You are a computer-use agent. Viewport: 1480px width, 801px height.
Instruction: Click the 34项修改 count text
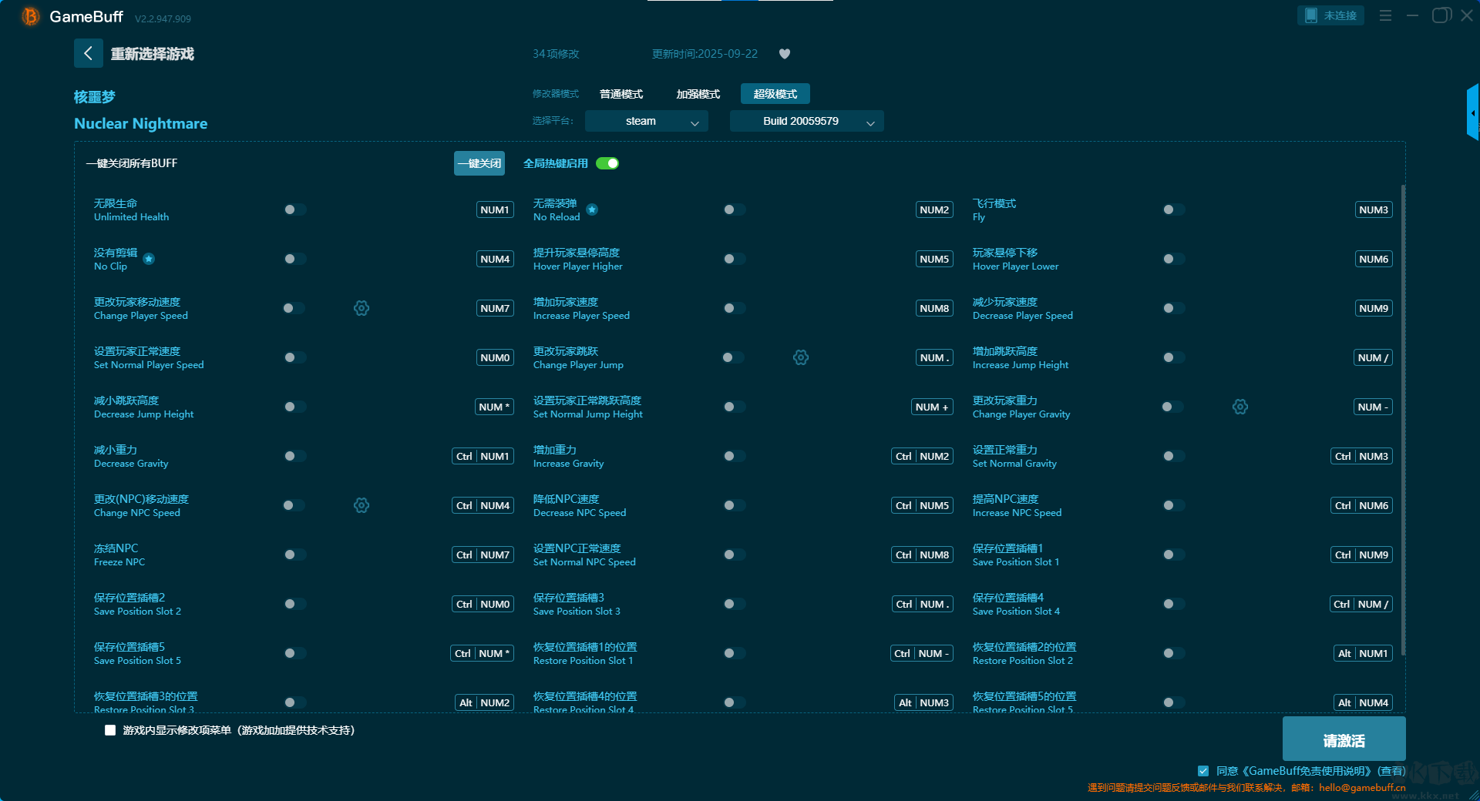[556, 54]
